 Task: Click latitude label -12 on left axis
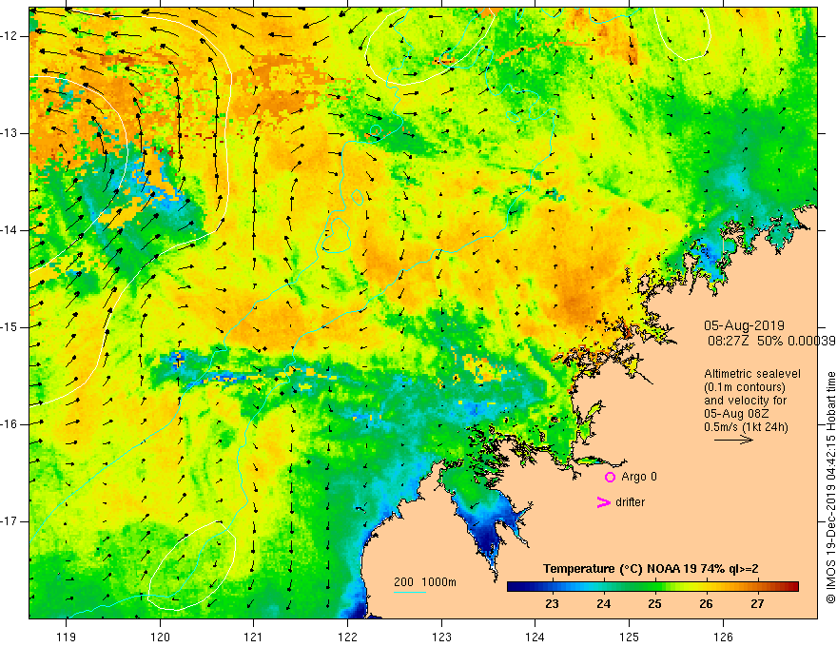[10, 36]
